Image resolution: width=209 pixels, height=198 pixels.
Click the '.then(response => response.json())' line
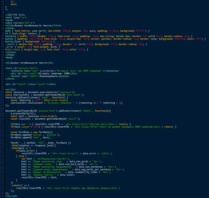[x=33, y=146]
